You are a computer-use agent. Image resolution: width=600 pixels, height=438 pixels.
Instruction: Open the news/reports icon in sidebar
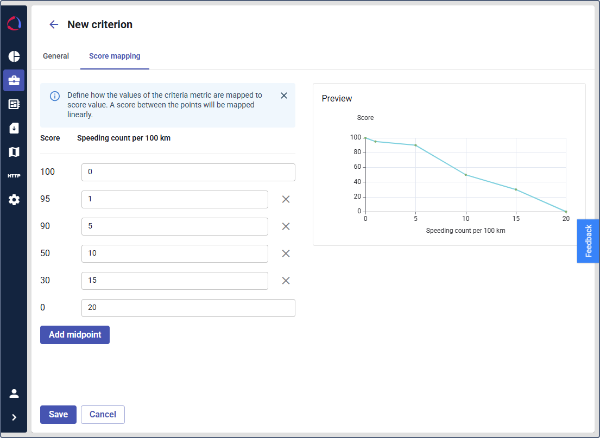[x=14, y=104]
